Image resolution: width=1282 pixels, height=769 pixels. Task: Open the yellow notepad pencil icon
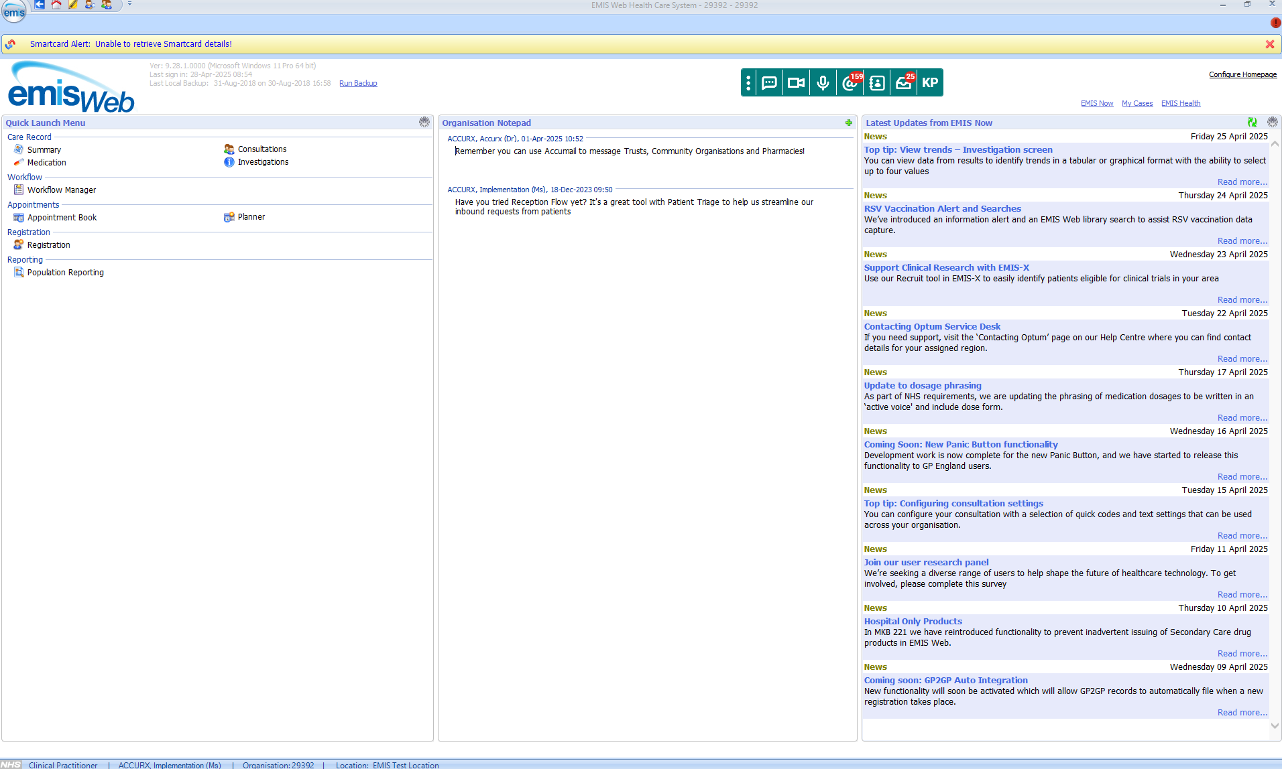pyautogui.click(x=73, y=5)
